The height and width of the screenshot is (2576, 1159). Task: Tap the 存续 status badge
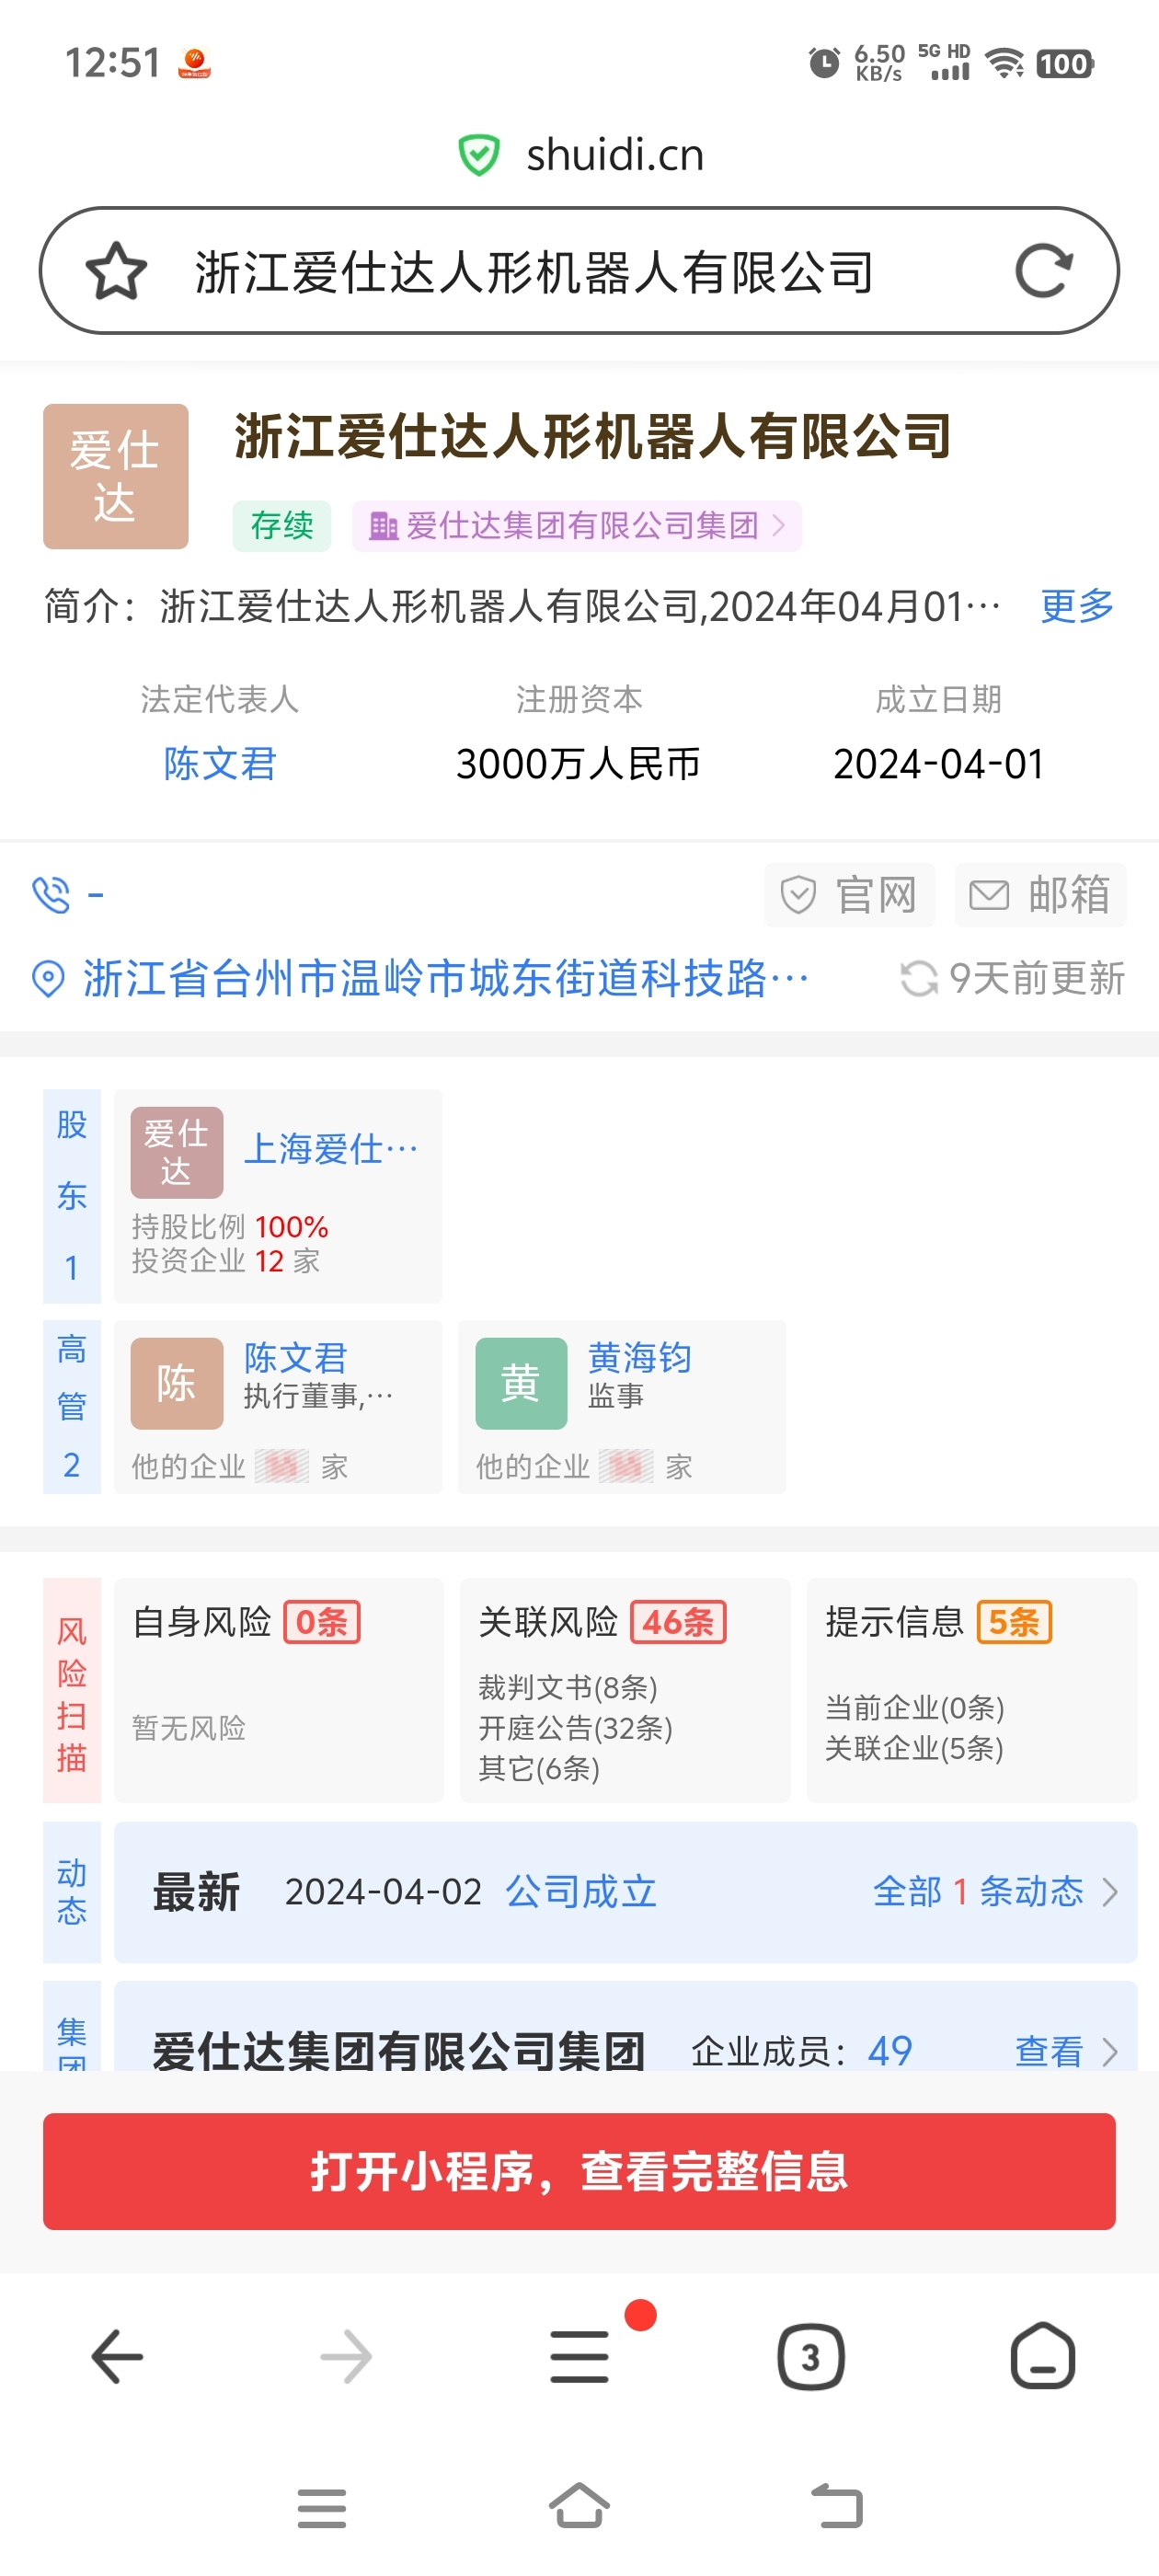pos(282,526)
